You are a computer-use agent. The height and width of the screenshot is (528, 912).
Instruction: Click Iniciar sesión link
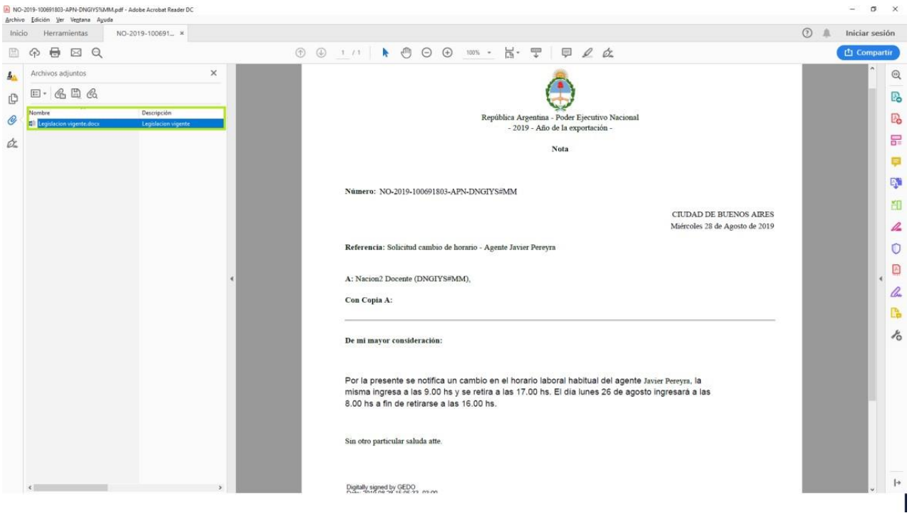[869, 33]
